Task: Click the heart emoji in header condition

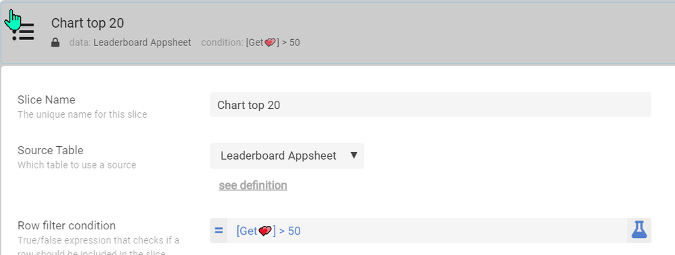Action: [x=270, y=43]
